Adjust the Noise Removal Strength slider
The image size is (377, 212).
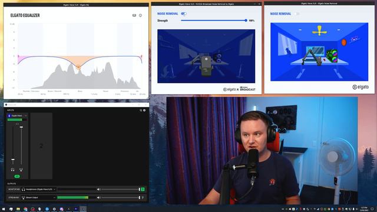click(x=213, y=21)
